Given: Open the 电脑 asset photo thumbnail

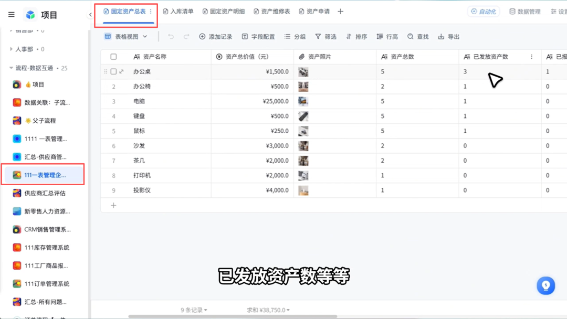Looking at the screenshot, I should click(303, 101).
